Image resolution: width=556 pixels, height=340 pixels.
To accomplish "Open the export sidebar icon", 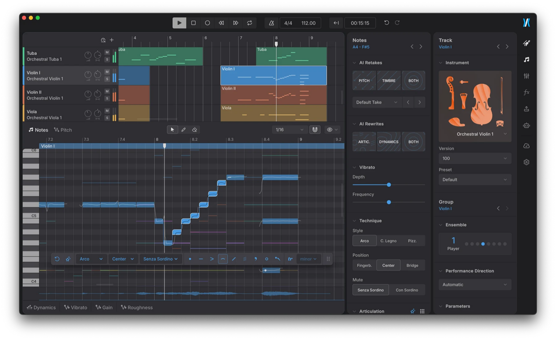I will coord(526,109).
